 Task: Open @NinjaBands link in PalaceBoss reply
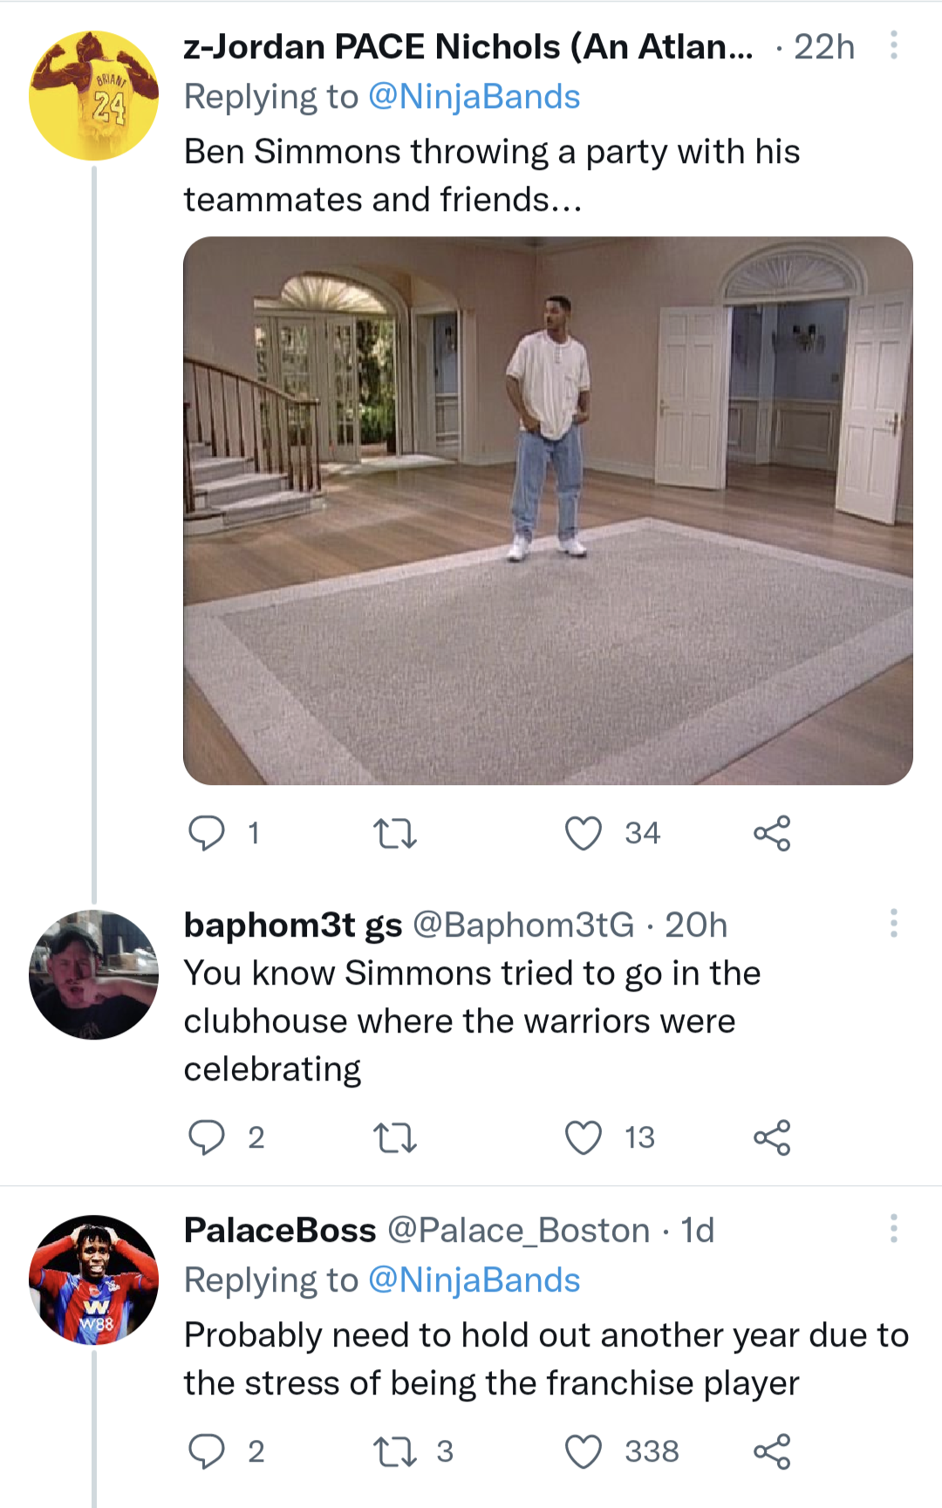(x=474, y=1280)
